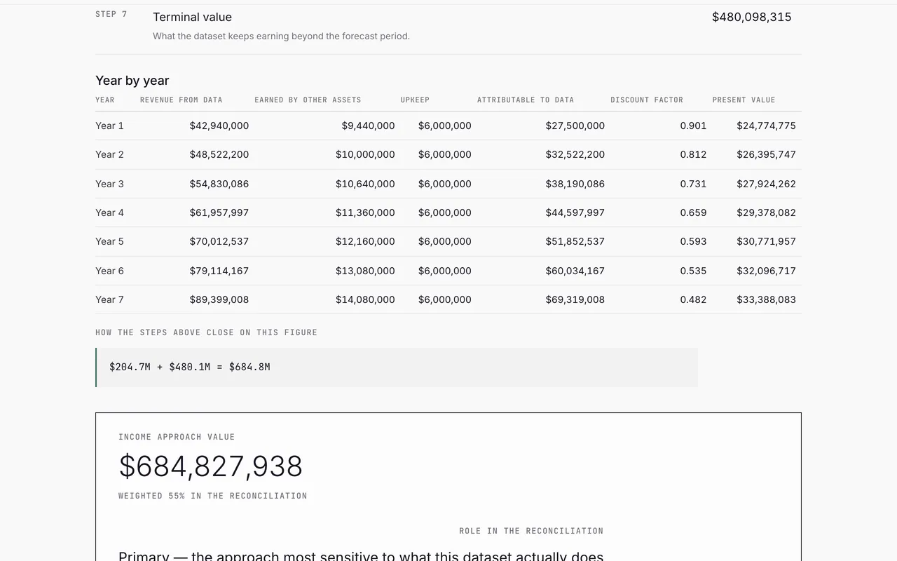The height and width of the screenshot is (561, 897).
Task: Click Year 3 other assets $10,640,000
Action: click(365, 184)
